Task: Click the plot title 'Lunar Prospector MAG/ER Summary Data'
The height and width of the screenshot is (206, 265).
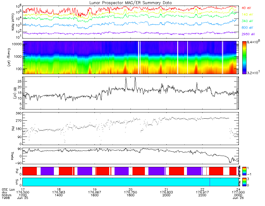Action: 130,3
